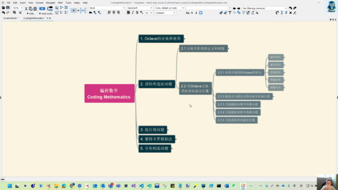
Task: Open Windows Start button in taskbar
Action: (x=10, y=186)
